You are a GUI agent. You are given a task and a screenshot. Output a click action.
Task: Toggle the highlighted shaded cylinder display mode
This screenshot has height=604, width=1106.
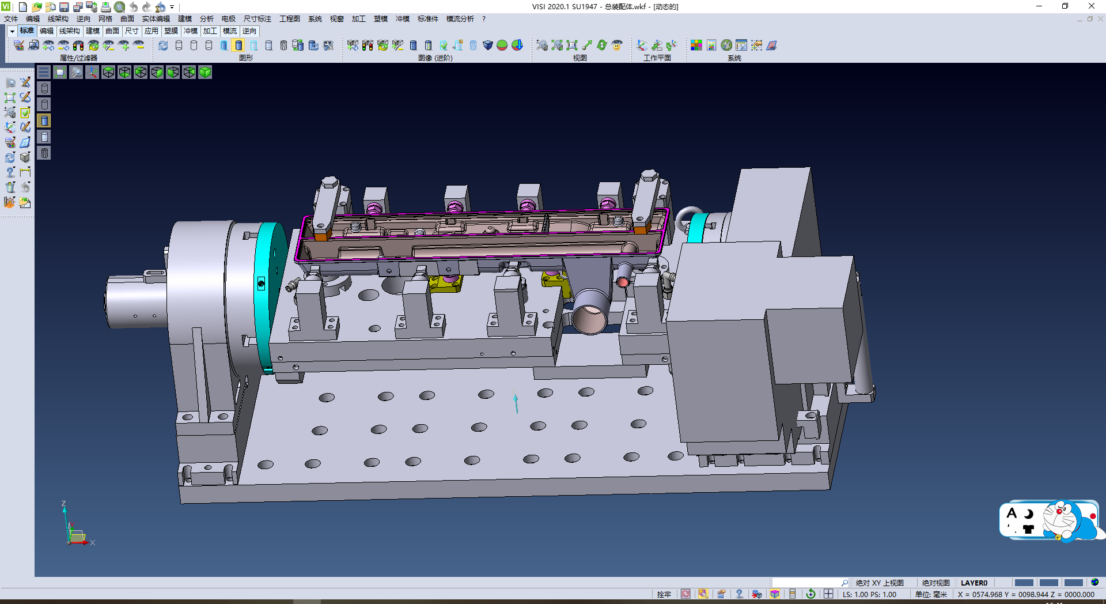tap(239, 45)
